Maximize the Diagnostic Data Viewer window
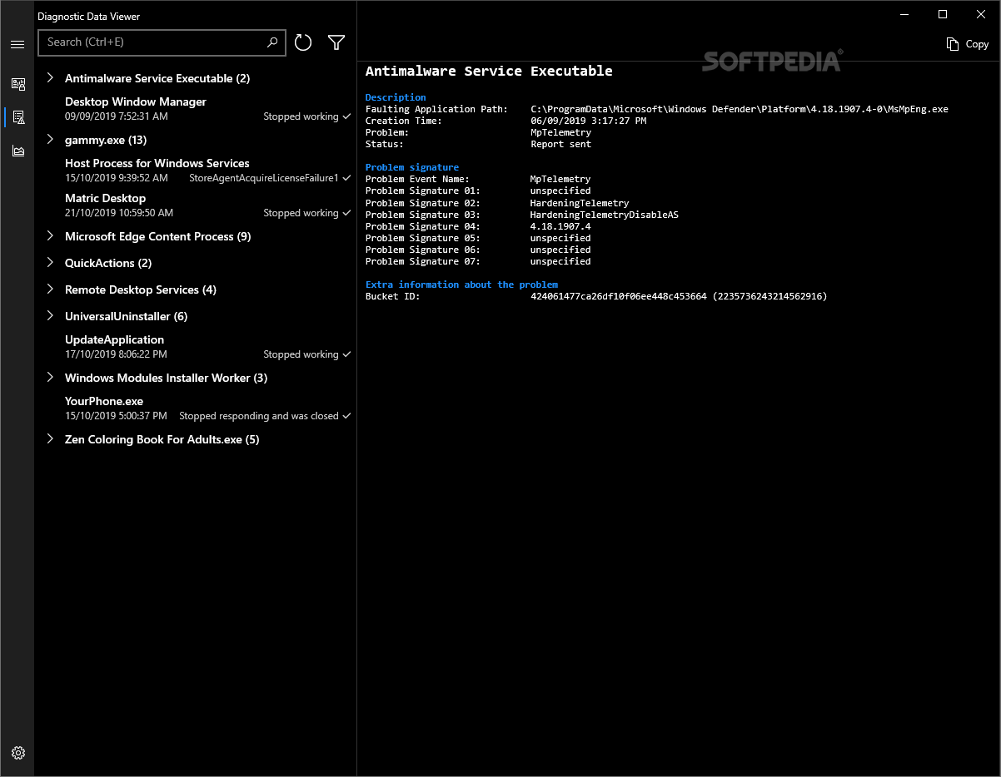 click(943, 14)
